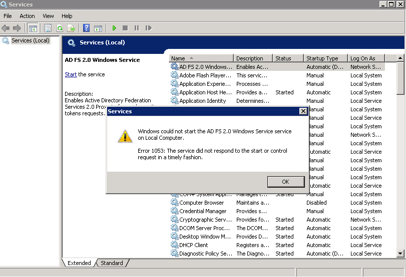
Task: Select the DCOM Server Process service name
Action: click(x=205, y=228)
